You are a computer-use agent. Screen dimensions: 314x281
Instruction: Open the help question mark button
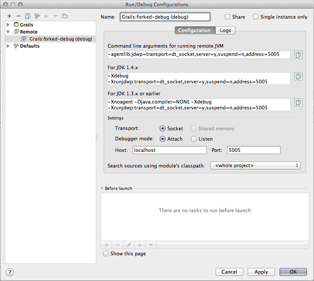tap(10, 272)
